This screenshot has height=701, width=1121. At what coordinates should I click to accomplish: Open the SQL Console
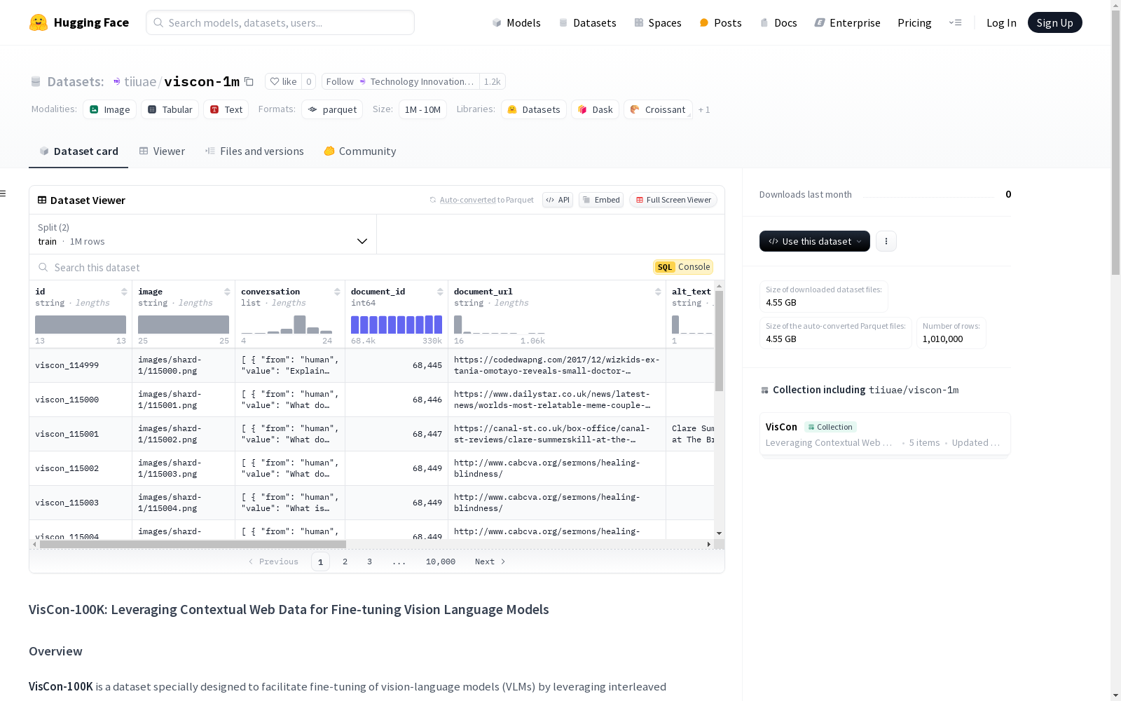pyautogui.click(x=683, y=267)
